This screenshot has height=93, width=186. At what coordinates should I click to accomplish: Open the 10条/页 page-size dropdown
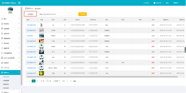[x=57, y=81]
